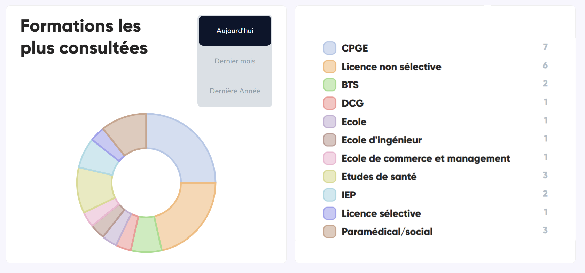Click the Formations les plus consultées heading
Image resolution: width=585 pixels, height=273 pixels.
click(84, 37)
